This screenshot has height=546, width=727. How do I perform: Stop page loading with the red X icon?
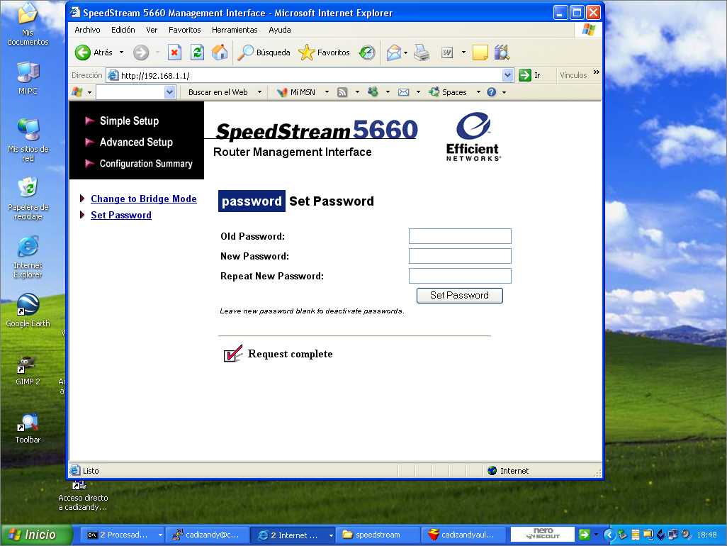(174, 52)
